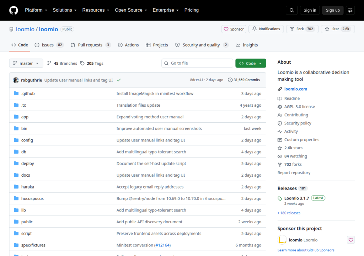364x256 pixels.
Task: Click the docs folder icon
Action: coord(16,175)
